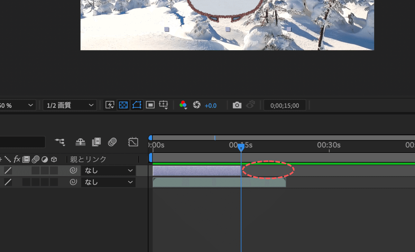415x252 pixels.
Task: Open the bottom layer's なし parent dropdown
Action: (108, 182)
